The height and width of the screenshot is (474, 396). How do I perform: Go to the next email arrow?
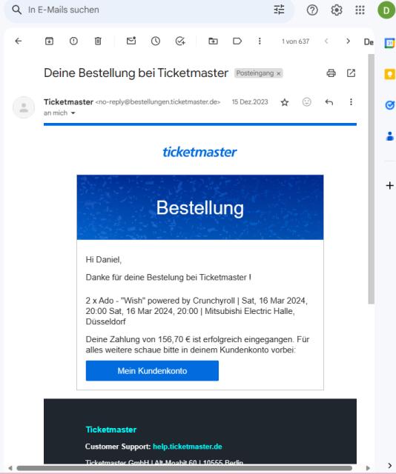(348, 41)
